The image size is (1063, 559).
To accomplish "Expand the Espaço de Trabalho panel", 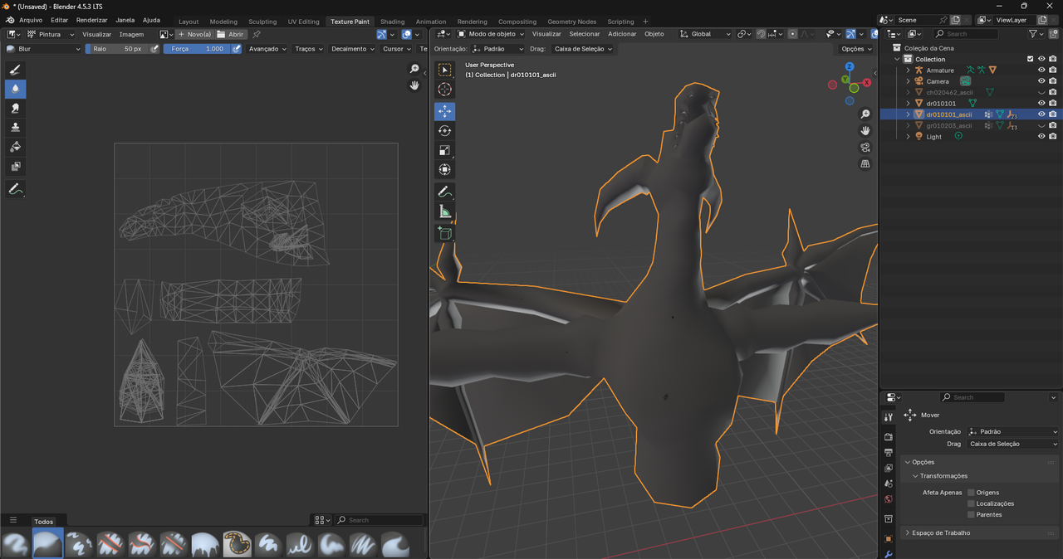I will (940, 533).
